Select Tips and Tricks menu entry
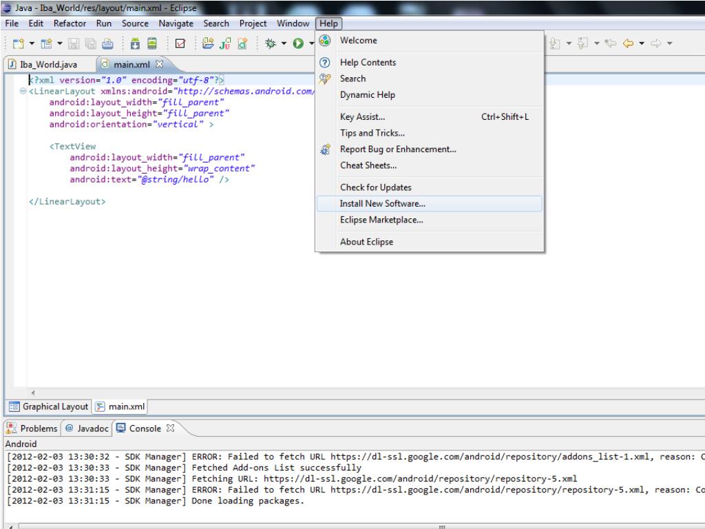Viewport: 705px width, 529px height. click(430, 133)
